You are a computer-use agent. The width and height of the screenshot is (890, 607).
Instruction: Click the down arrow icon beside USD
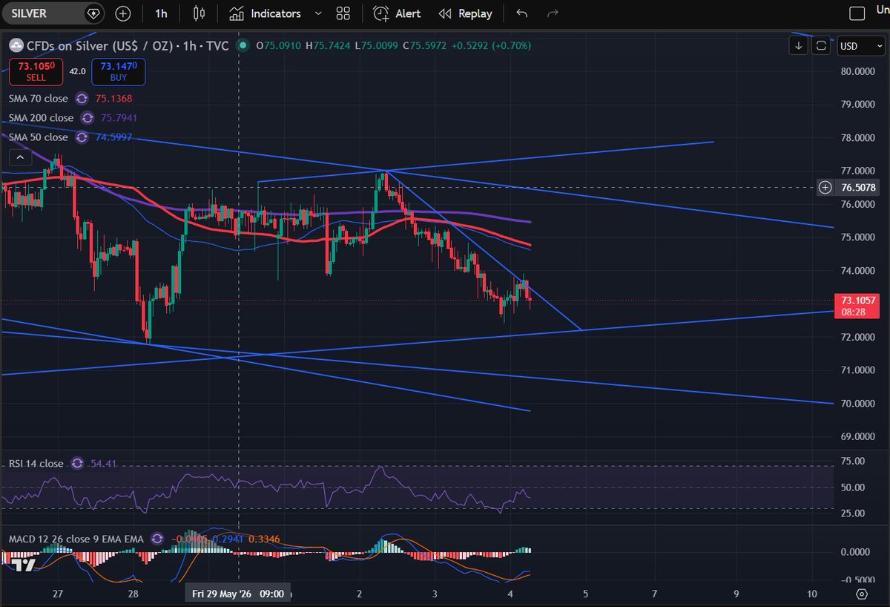tap(799, 45)
